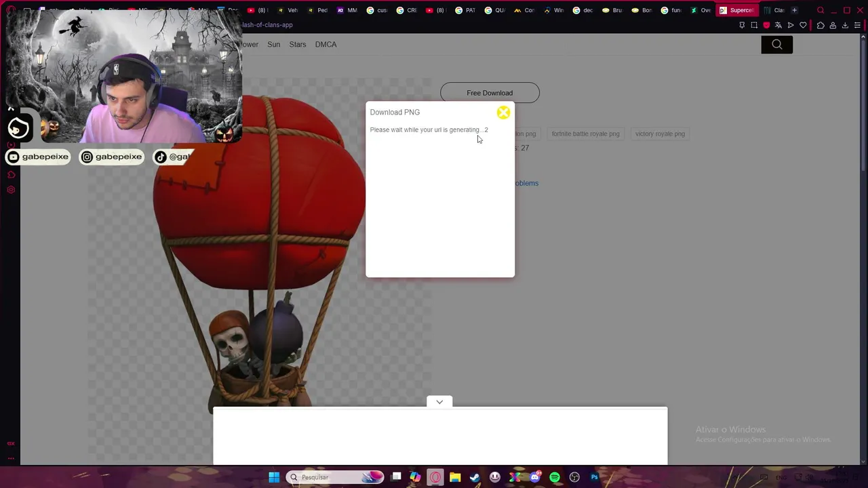Open the site search with the magnifier button
The width and height of the screenshot is (868, 488).
click(777, 45)
